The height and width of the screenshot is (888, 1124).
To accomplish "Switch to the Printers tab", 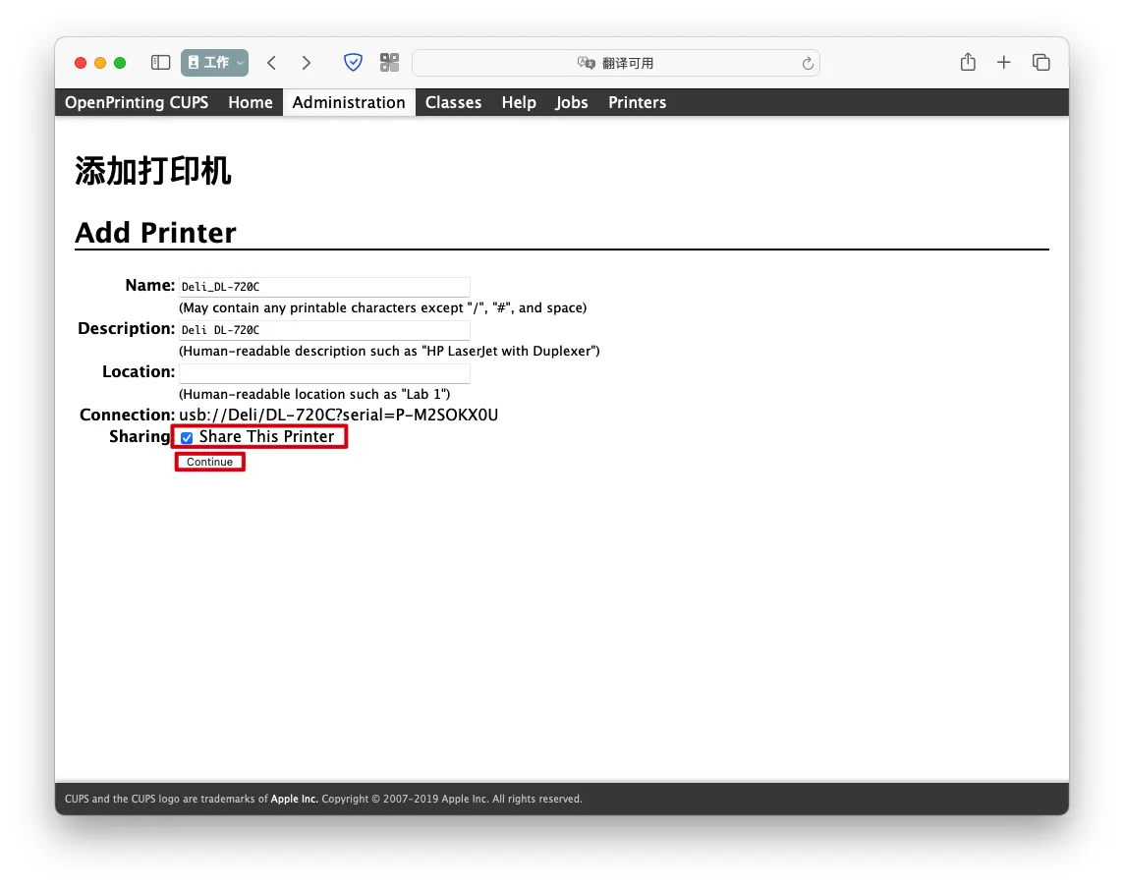I will click(x=637, y=102).
